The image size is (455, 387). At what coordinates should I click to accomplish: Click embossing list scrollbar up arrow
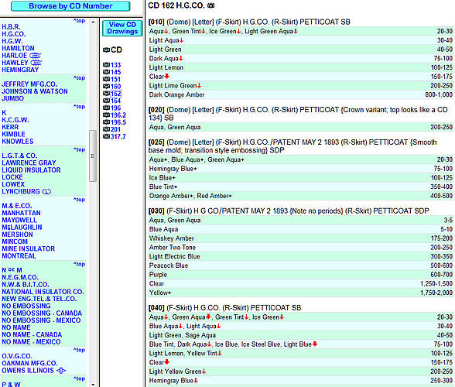pos(93,22)
